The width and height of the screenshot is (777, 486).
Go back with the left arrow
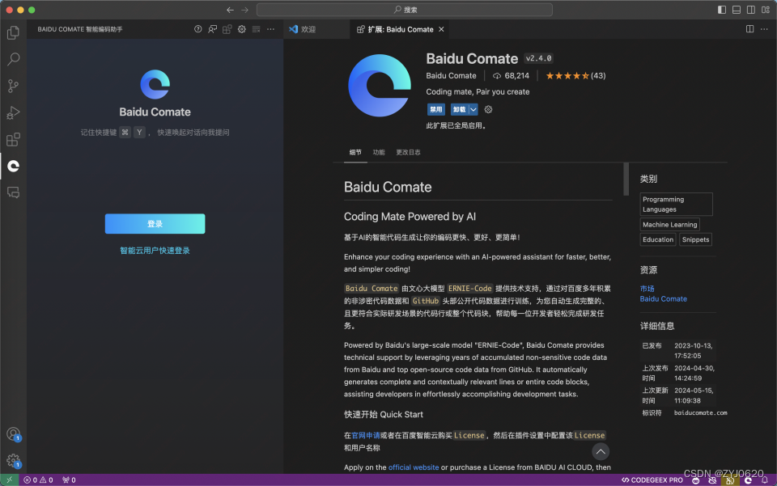click(x=230, y=10)
